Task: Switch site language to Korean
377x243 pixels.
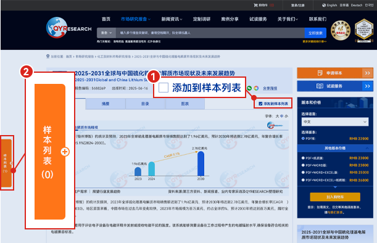Action: pyautogui.click(x=369, y=5)
